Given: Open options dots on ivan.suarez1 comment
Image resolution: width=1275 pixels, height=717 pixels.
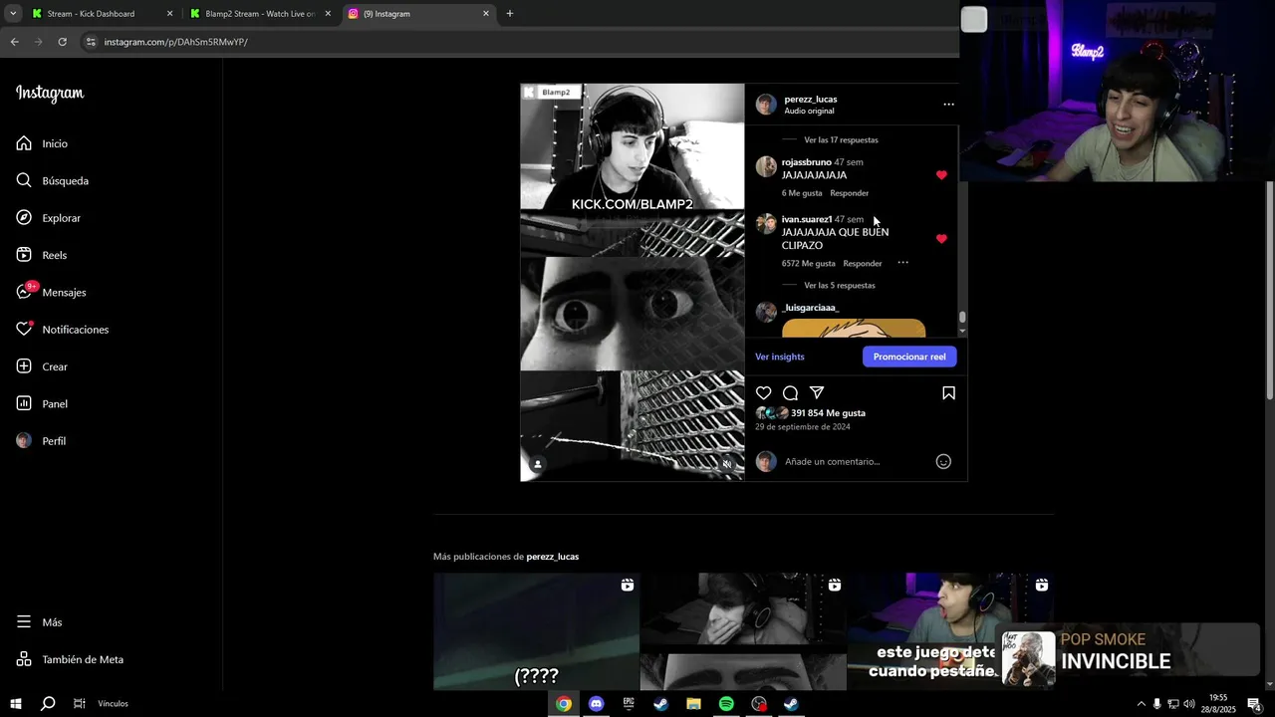Looking at the screenshot, I should tap(902, 263).
